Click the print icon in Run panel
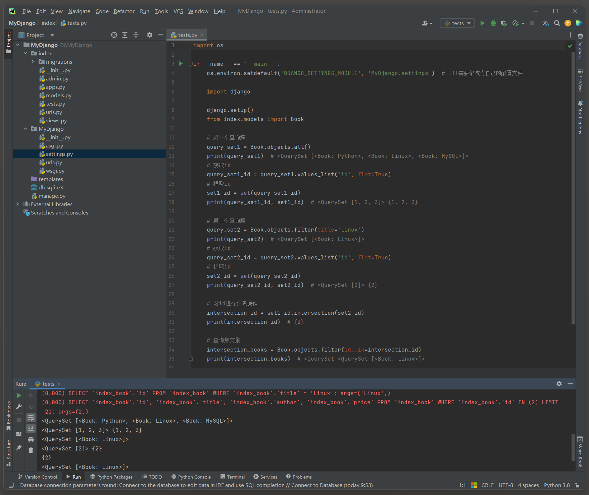 tap(31, 439)
